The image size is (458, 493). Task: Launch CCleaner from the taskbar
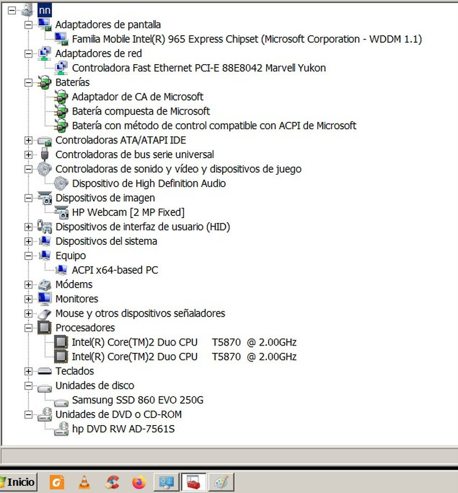coord(112,482)
